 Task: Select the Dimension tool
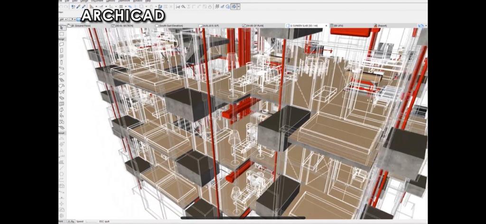pyautogui.click(x=61, y=139)
